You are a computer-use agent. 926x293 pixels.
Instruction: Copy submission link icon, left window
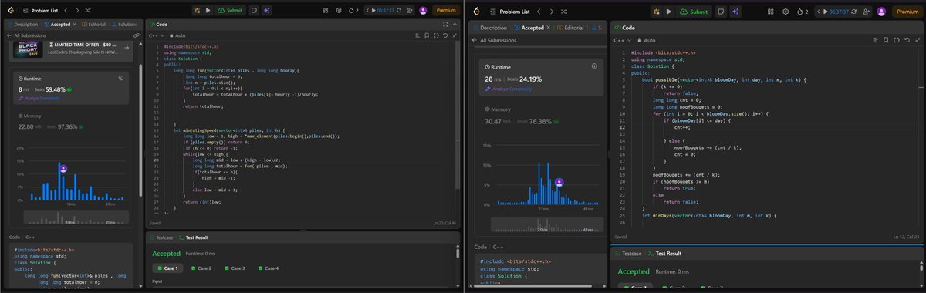click(x=136, y=35)
